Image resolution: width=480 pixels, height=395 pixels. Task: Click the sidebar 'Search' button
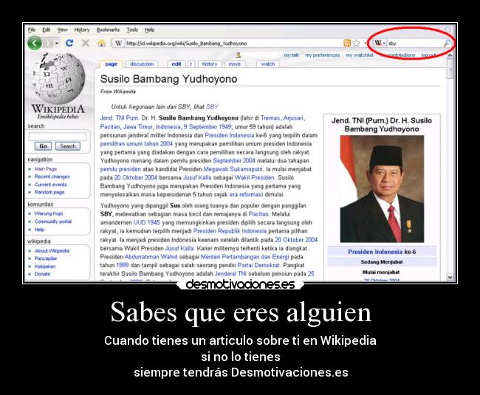point(68,146)
